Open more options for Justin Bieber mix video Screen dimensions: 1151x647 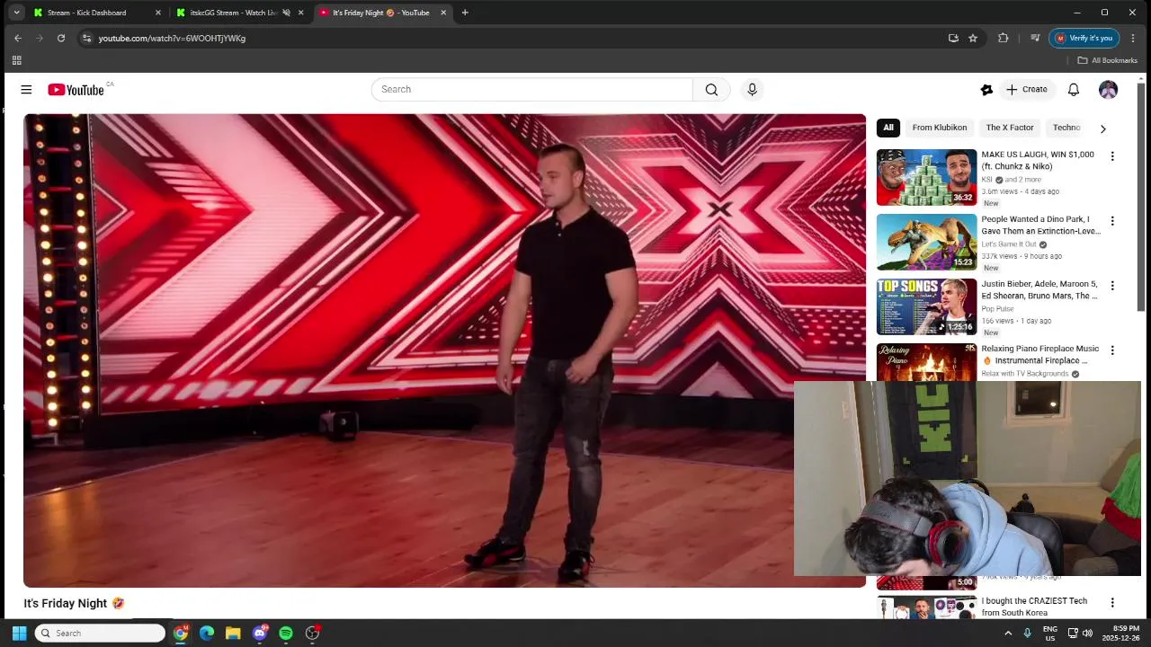click(1112, 286)
